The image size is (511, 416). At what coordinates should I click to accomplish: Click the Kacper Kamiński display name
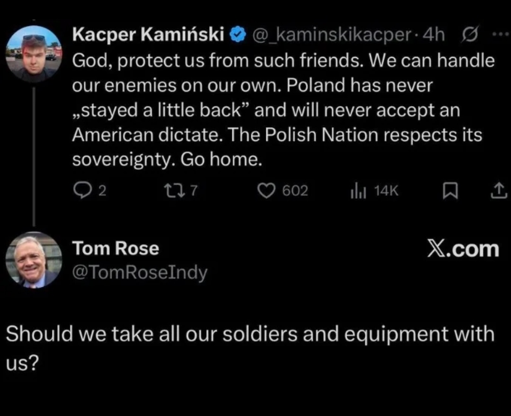(149, 34)
